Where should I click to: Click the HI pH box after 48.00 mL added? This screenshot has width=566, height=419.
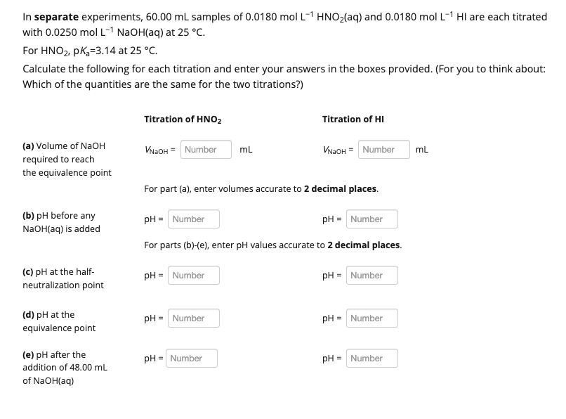click(x=371, y=358)
